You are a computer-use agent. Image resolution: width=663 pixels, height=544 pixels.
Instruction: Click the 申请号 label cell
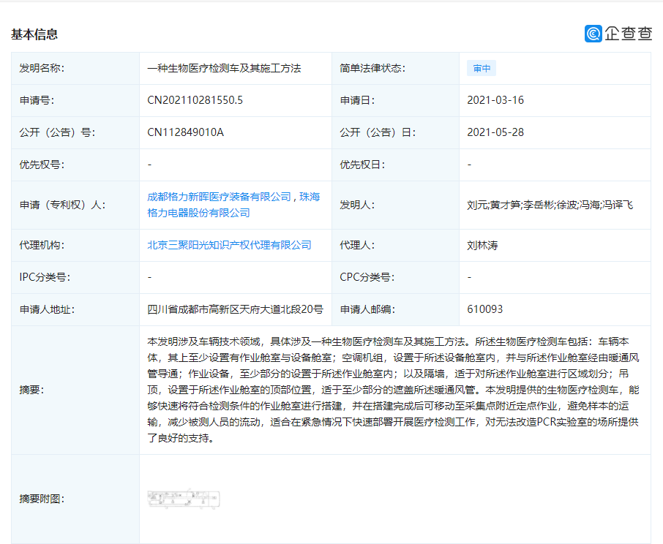click(75, 100)
